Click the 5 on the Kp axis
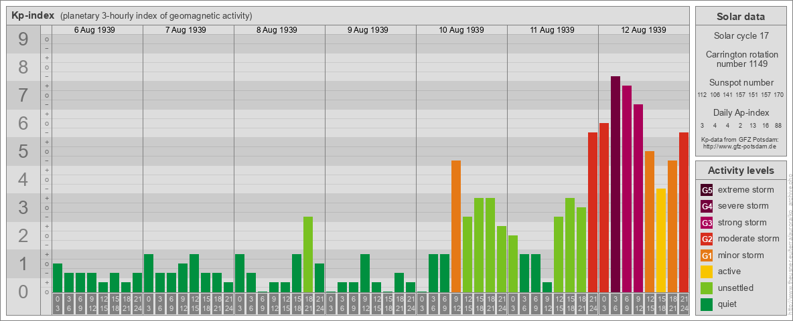This screenshot has width=793, height=321. click(23, 151)
